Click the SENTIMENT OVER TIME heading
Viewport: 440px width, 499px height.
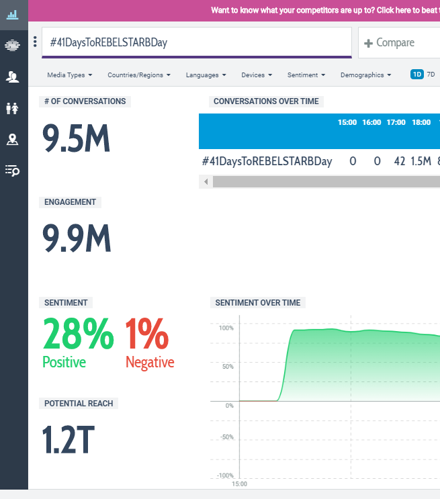click(x=258, y=303)
